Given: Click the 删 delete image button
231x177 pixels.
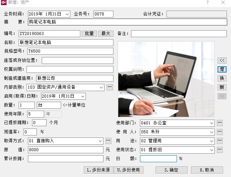Looking at the screenshot, I should click(222, 87).
